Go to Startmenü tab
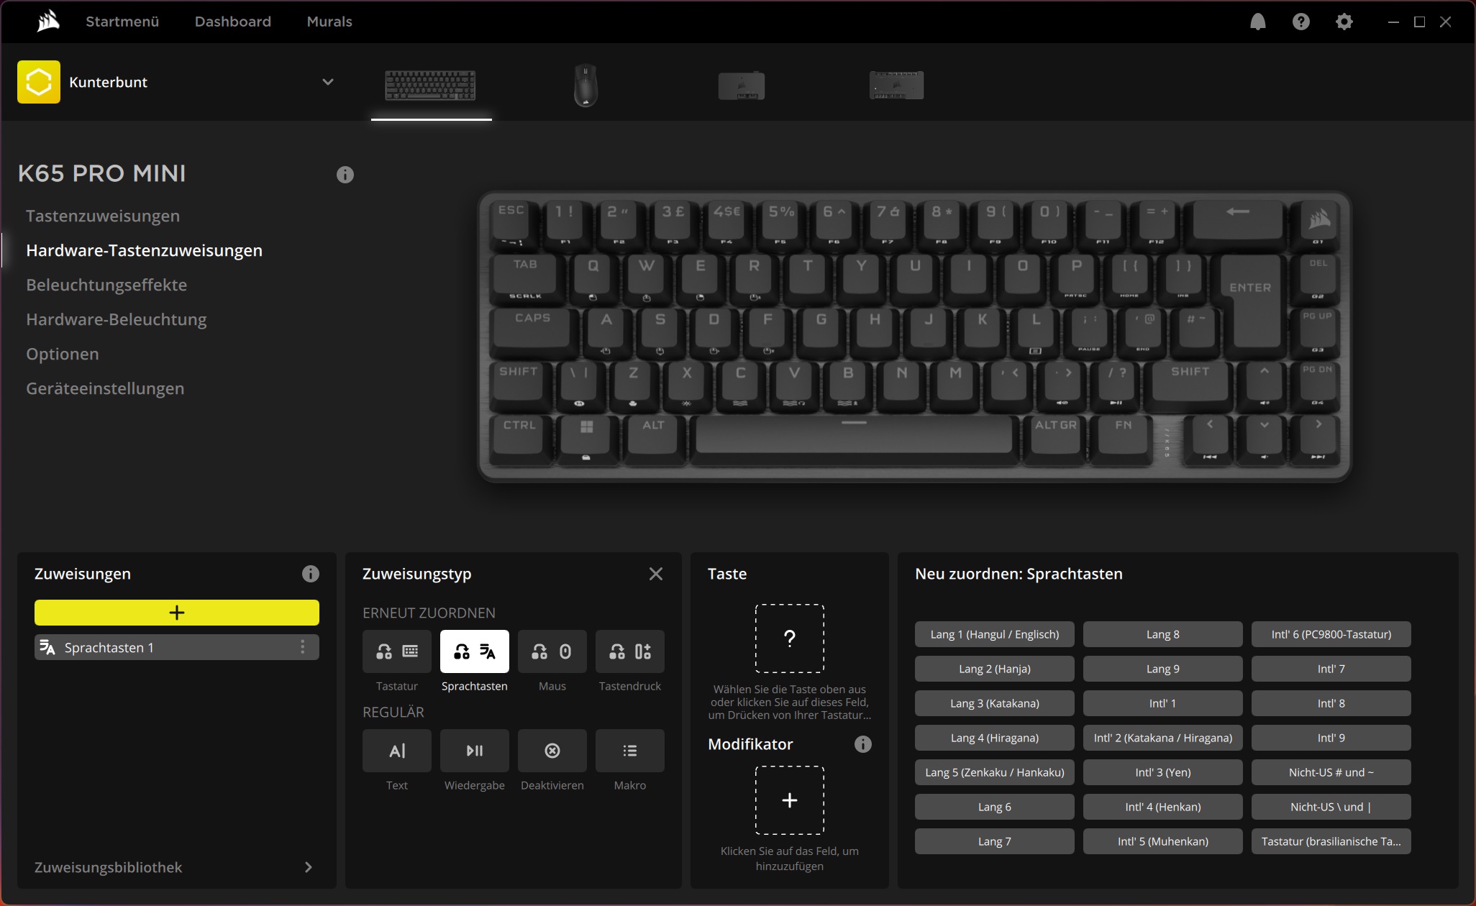The width and height of the screenshot is (1476, 906). click(x=122, y=22)
